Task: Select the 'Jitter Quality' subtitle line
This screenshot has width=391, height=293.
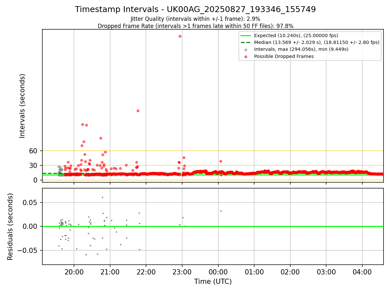Action: (195, 19)
